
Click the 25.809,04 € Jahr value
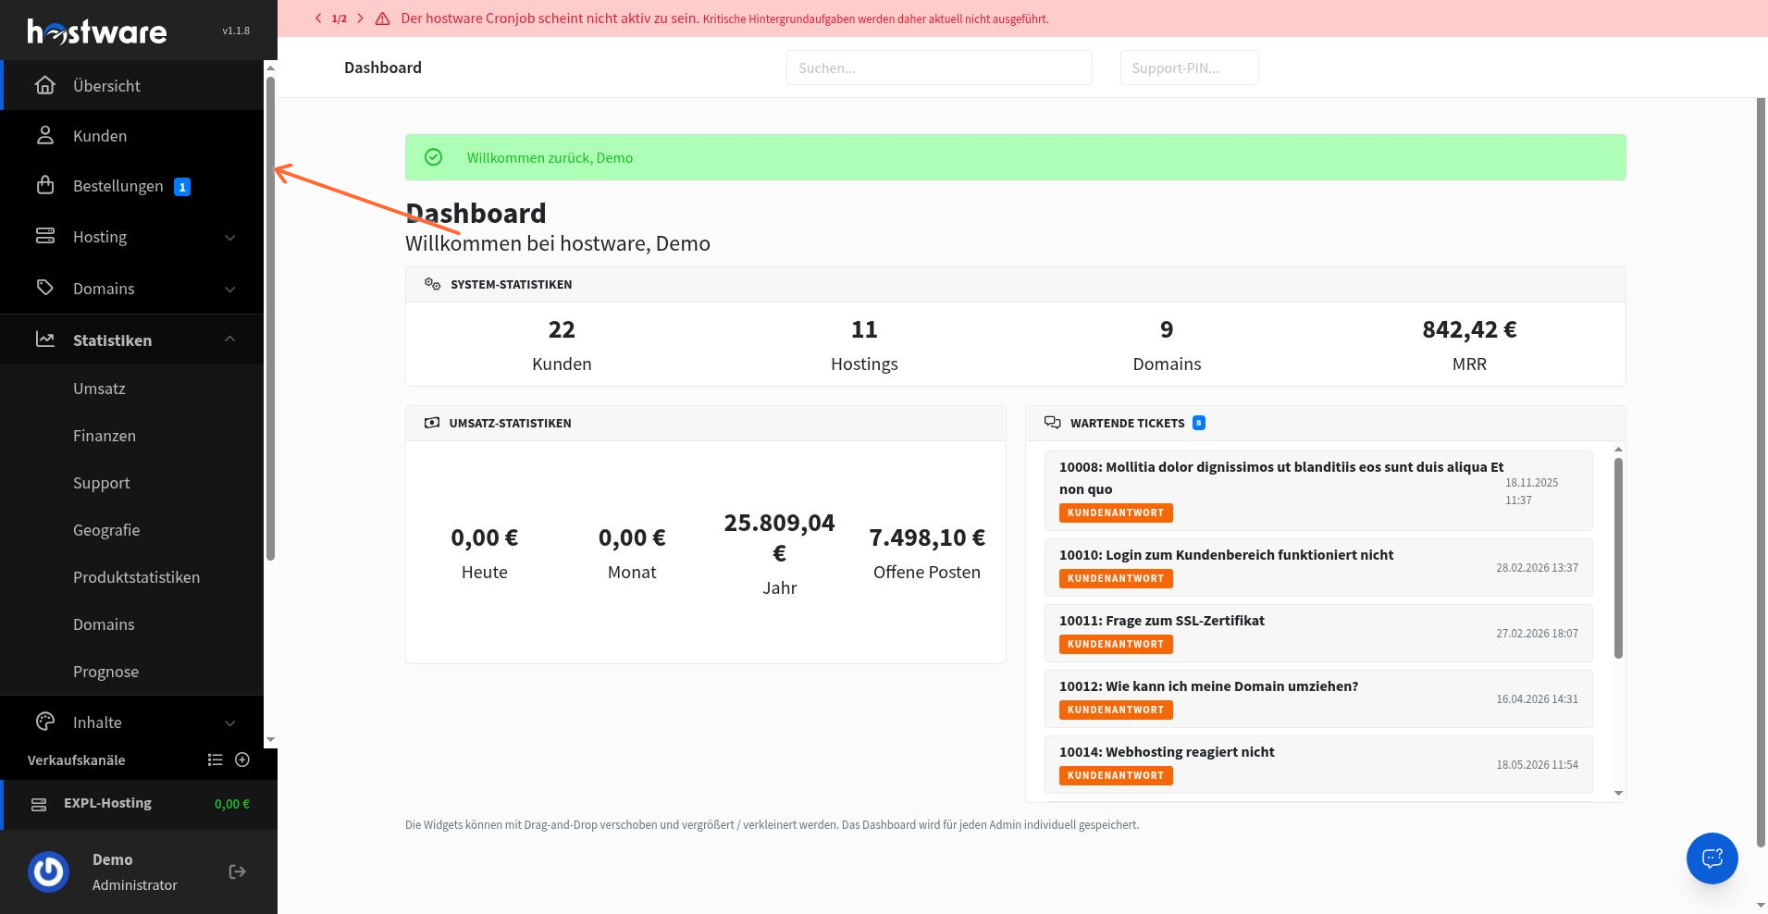pos(779,537)
